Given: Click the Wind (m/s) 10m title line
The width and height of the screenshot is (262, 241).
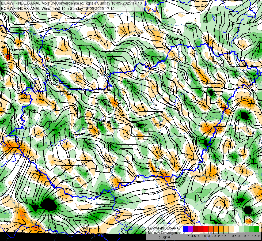Looking at the screenshot, I should pyautogui.click(x=58, y=8).
